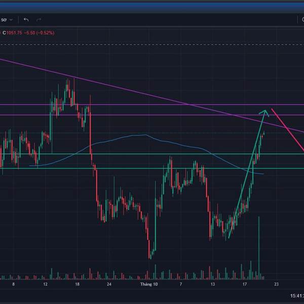Click the "17" date label on time axis
Image resolution: width=304 pixels, height=304 pixels.
click(x=245, y=284)
